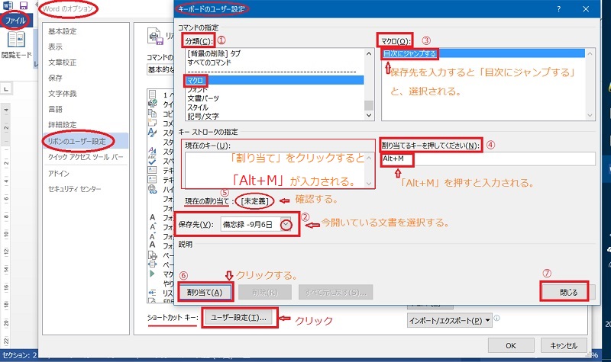Click the 閉じる button in keyboard dialog
The image size is (611, 362).
click(568, 293)
